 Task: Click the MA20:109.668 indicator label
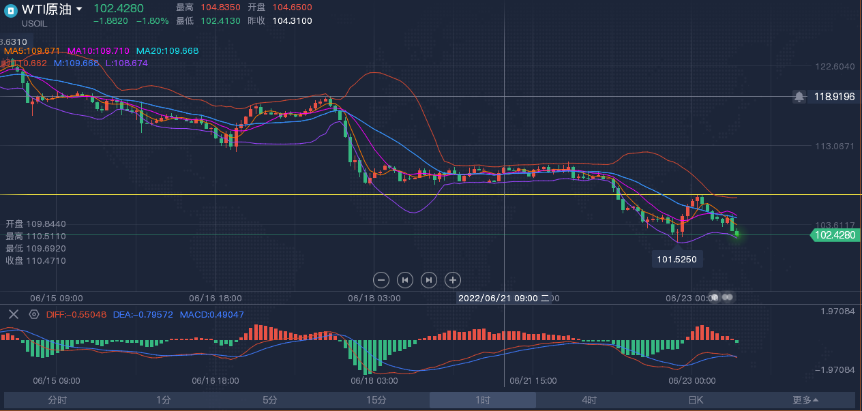point(168,51)
